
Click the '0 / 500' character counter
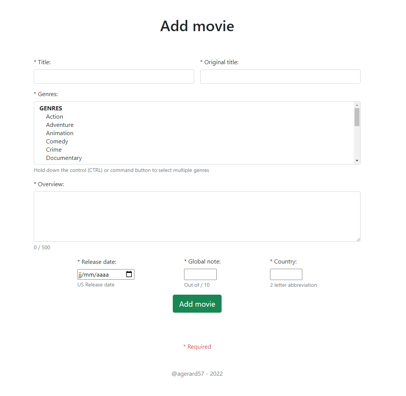[x=42, y=247]
